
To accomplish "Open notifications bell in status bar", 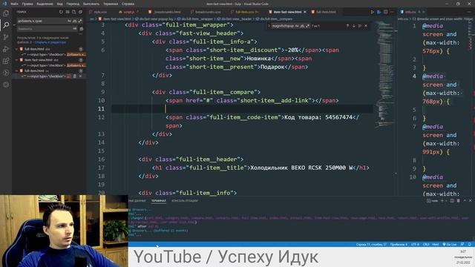I will pyautogui.click(x=469, y=244).
